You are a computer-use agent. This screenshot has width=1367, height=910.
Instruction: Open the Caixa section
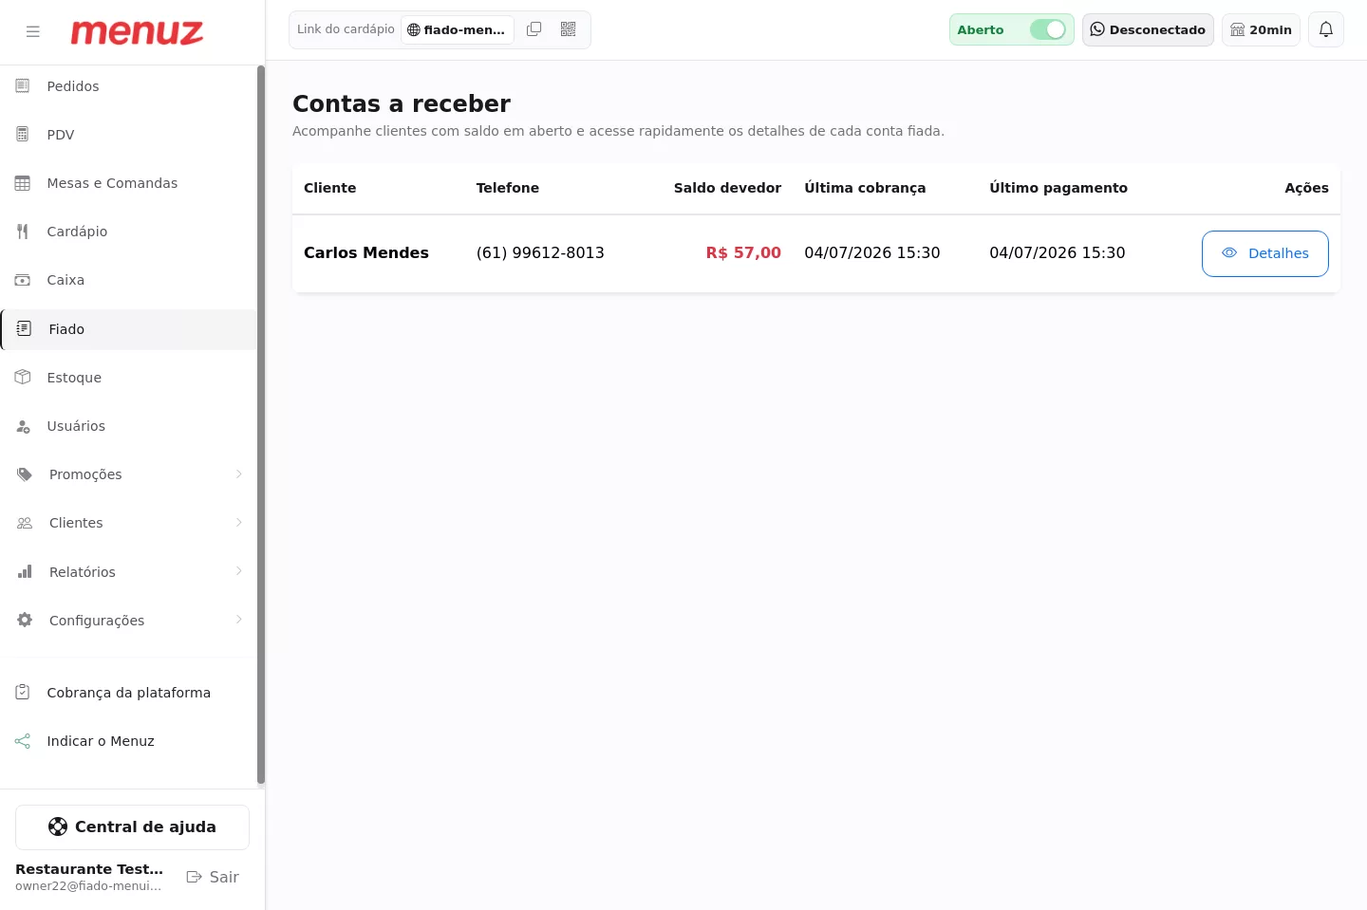click(x=129, y=280)
